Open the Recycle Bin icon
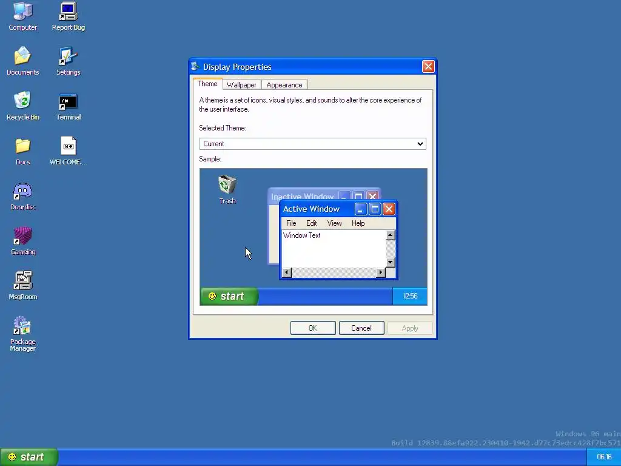 point(22,106)
